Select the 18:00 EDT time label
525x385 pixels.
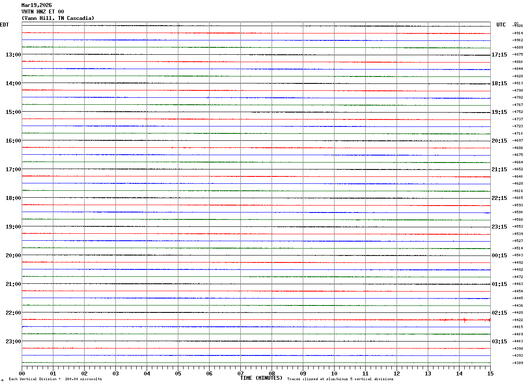pos(13,198)
